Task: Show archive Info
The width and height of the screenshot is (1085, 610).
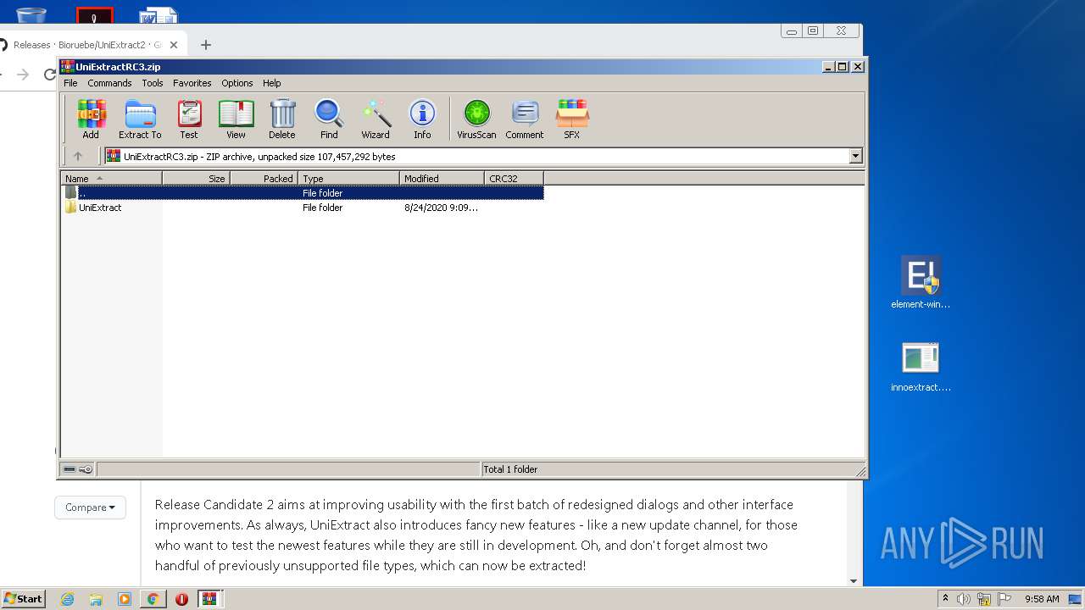Action: [422, 119]
